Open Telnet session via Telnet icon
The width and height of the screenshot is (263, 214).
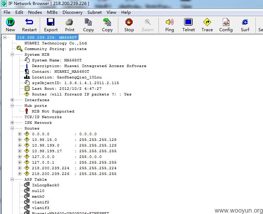coord(188,22)
